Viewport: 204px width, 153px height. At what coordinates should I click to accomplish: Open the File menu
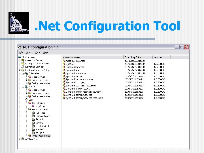pos(21,52)
